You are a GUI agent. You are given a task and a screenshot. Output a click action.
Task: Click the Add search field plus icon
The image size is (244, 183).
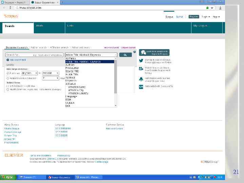pyautogui.click(x=8, y=60)
